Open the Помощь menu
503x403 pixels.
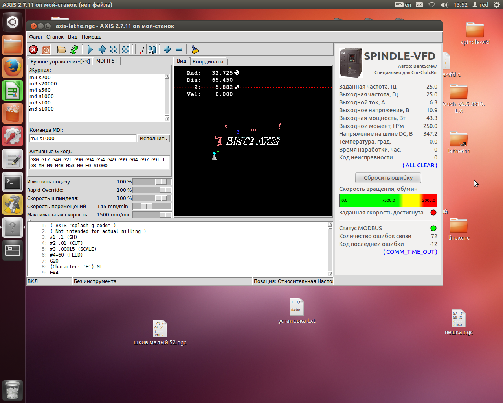tap(92, 37)
